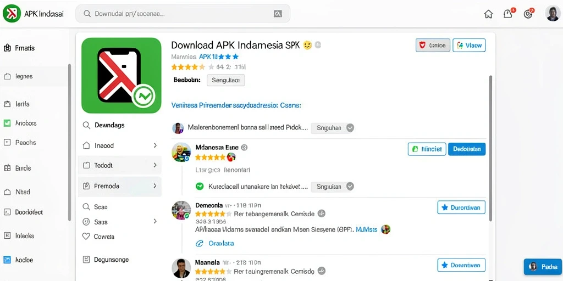Click the Maanala reviewer avatar

(x=181, y=268)
